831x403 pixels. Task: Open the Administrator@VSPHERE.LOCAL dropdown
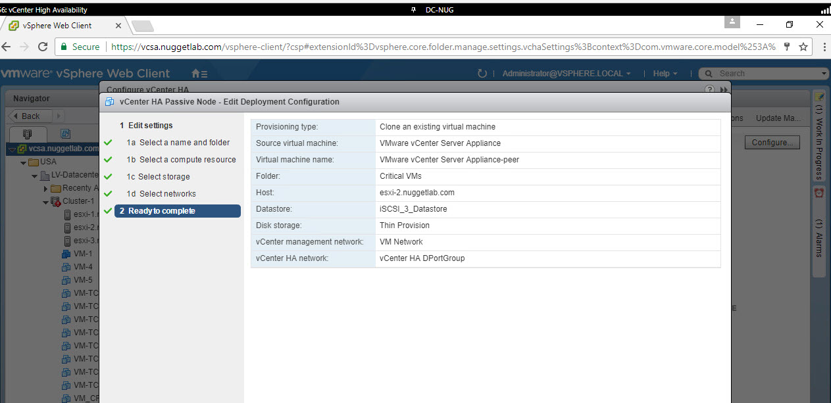567,74
